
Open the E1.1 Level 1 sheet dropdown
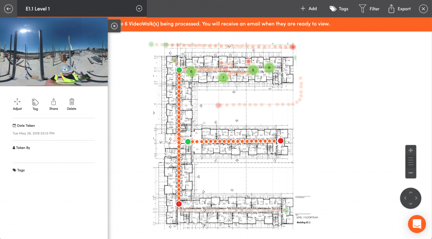(139, 8)
